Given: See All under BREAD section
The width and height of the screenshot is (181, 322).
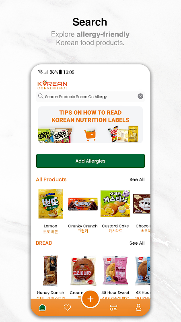Looking at the screenshot, I should point(137,243).
